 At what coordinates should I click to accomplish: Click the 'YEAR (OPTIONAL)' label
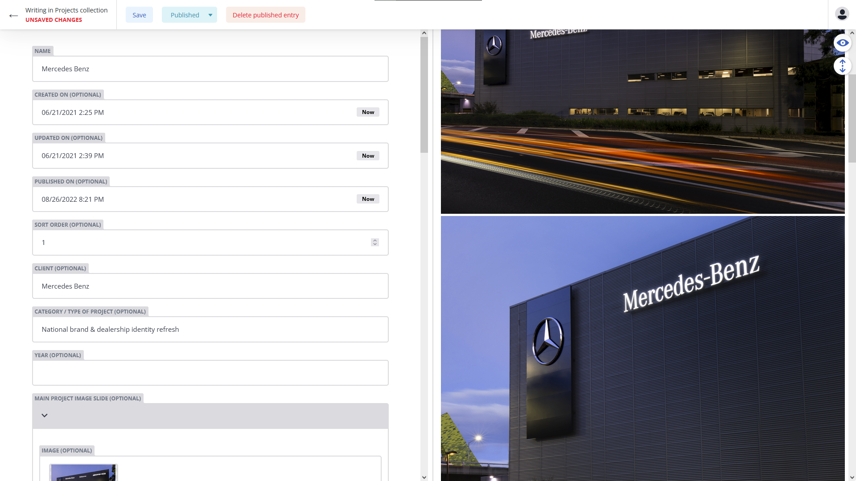tap(58, 355)
